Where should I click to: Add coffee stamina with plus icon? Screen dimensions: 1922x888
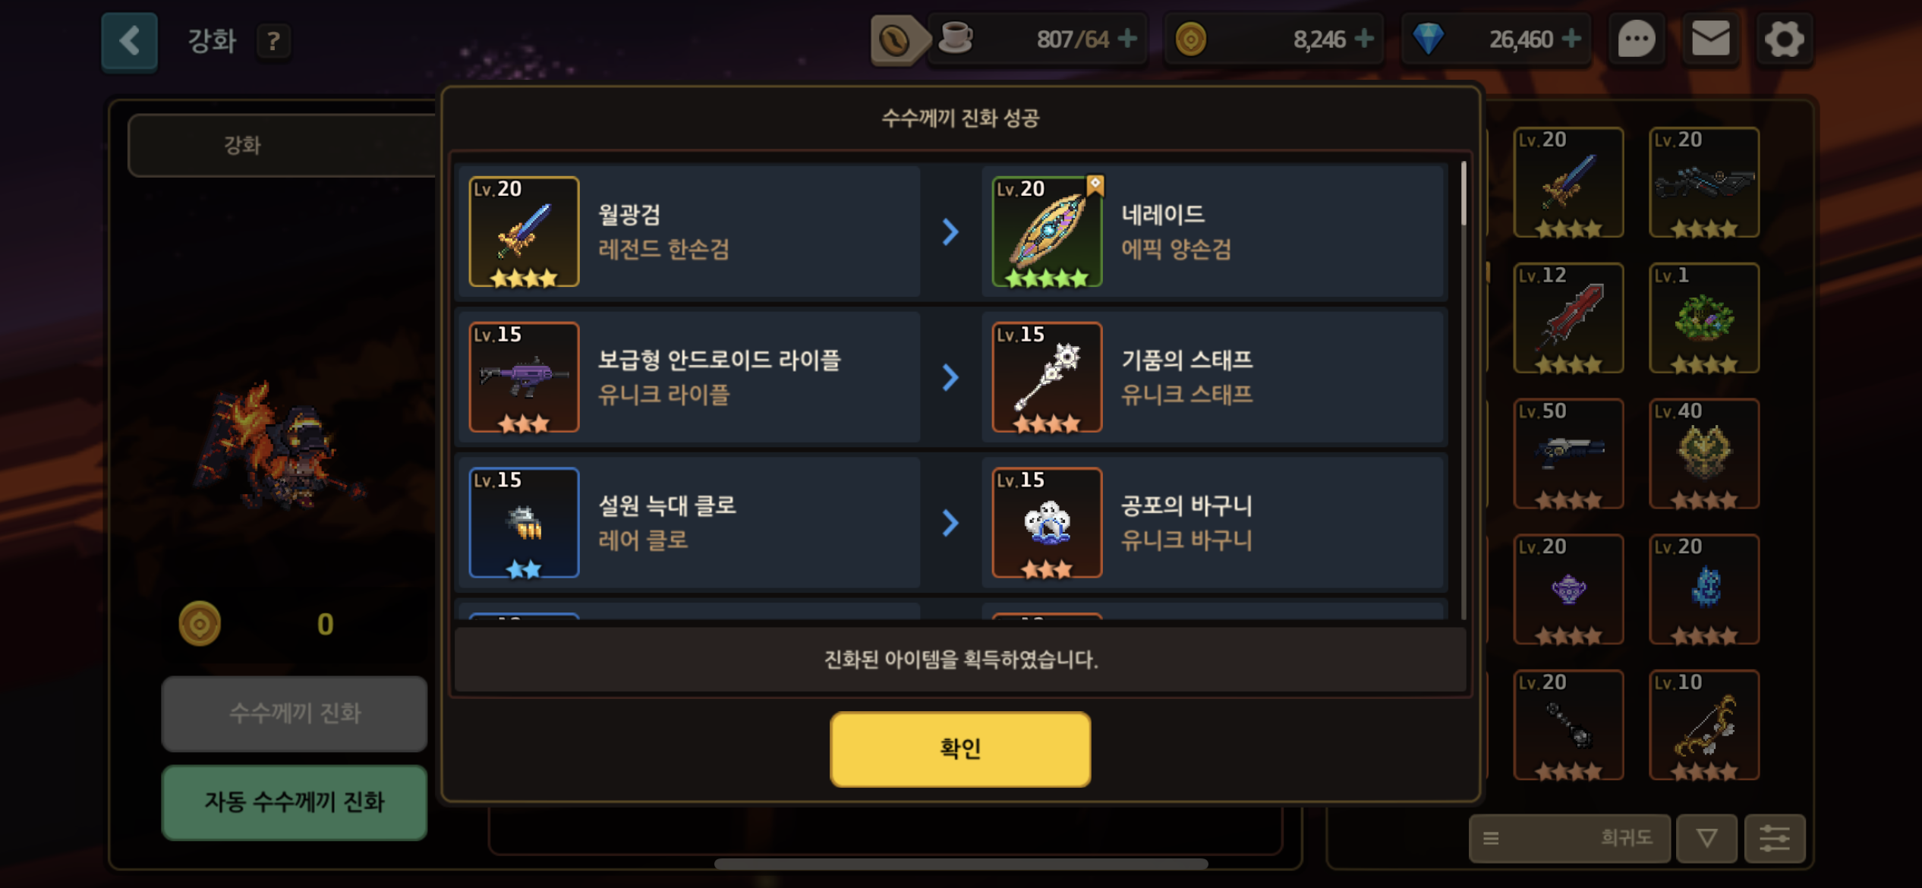pos(1128,38)
